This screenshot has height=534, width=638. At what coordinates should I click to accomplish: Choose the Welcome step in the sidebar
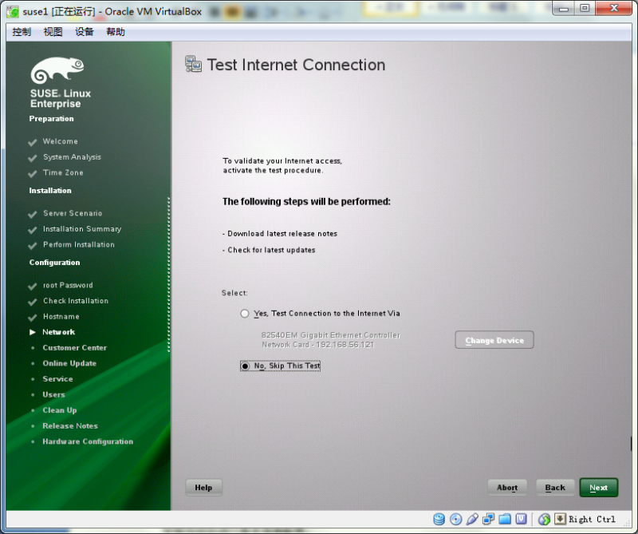[62, 141]
